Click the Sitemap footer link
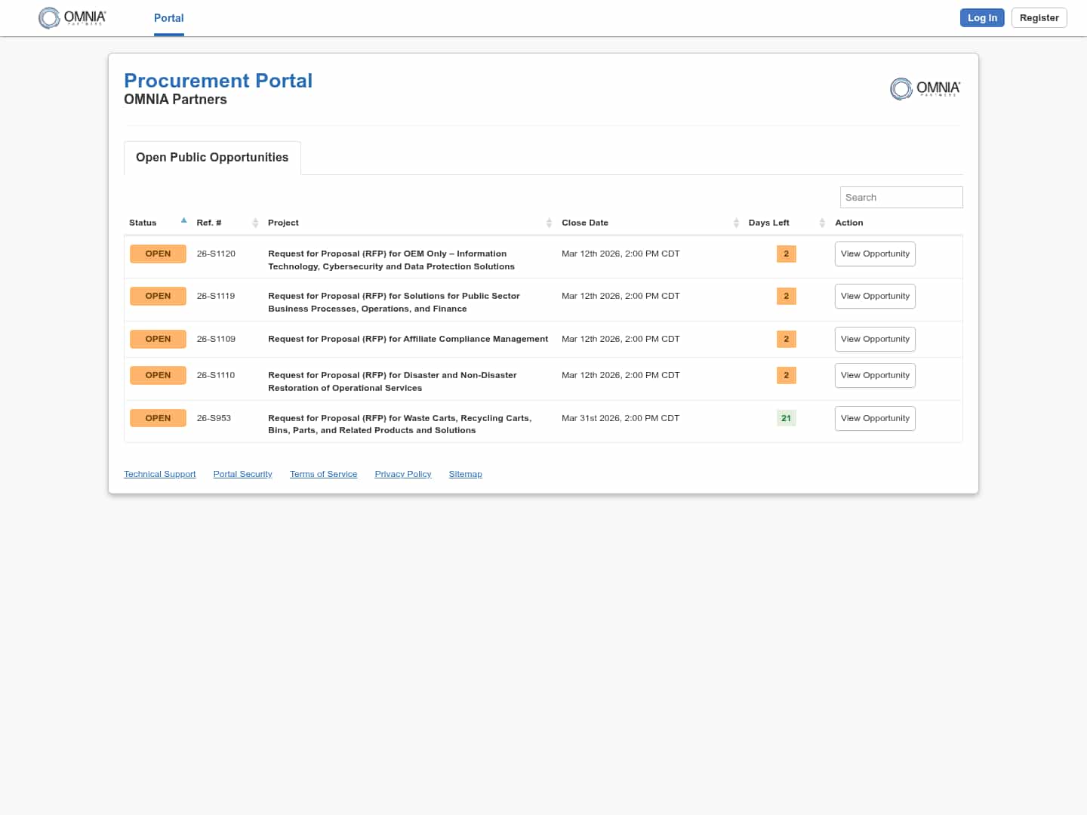This screenshot has width=1087, height=815. click(x=465, y=474)
